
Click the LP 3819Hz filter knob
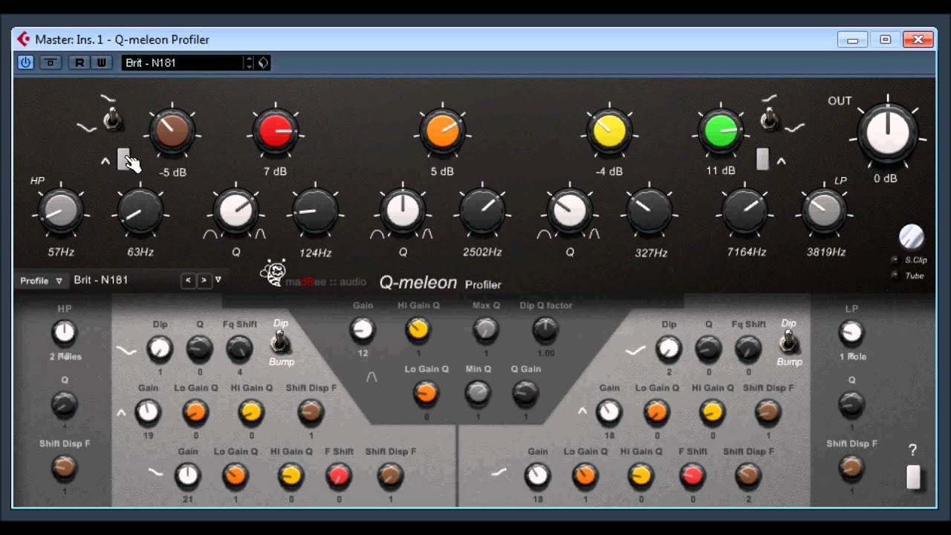[825, 212]
